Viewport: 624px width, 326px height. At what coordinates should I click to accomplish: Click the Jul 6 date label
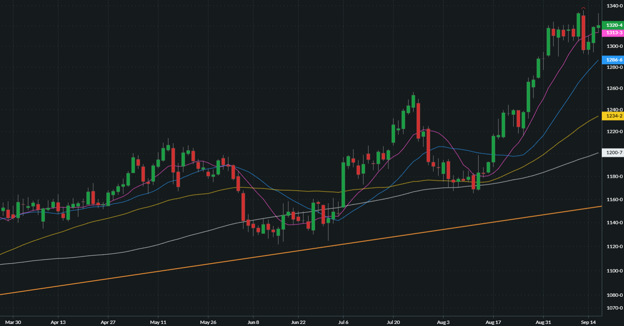pyautogui.click(x=343, y=322)
